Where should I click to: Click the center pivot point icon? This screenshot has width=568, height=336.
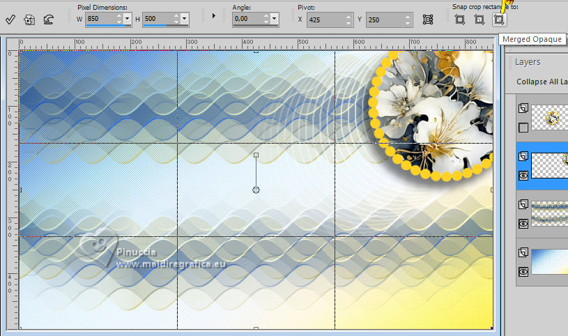click(428, 20)
